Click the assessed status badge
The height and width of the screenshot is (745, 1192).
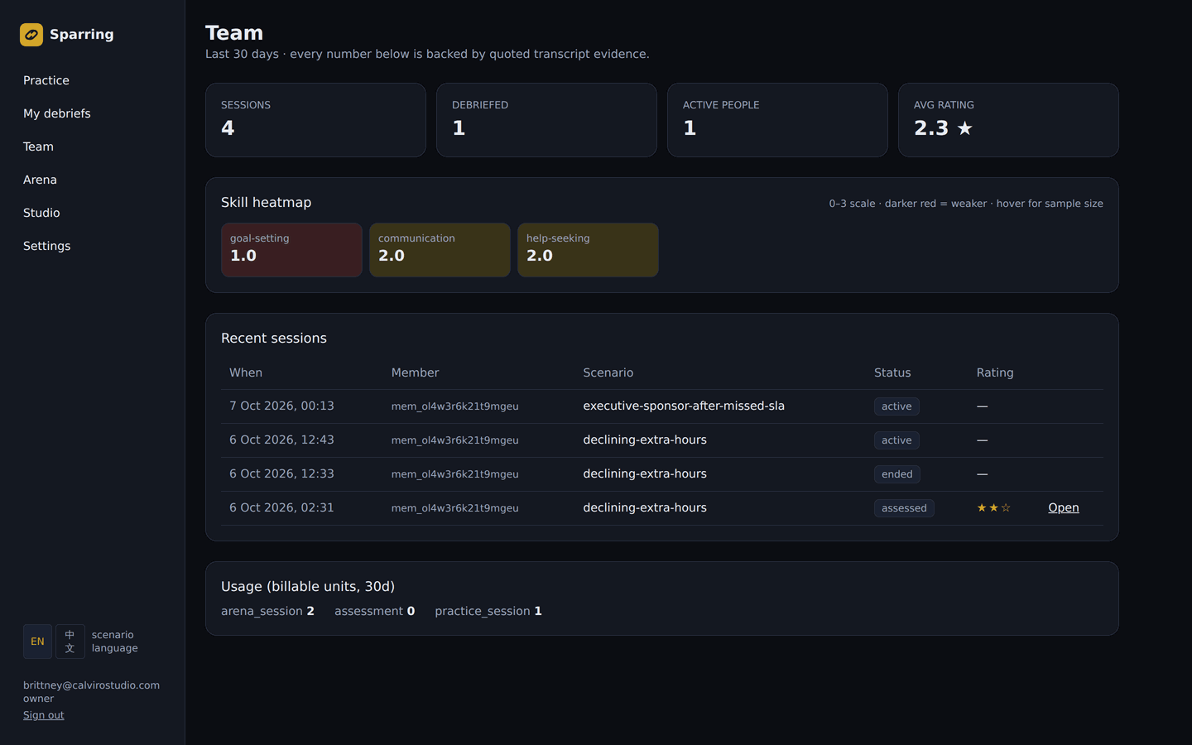[x=904, y=508]
